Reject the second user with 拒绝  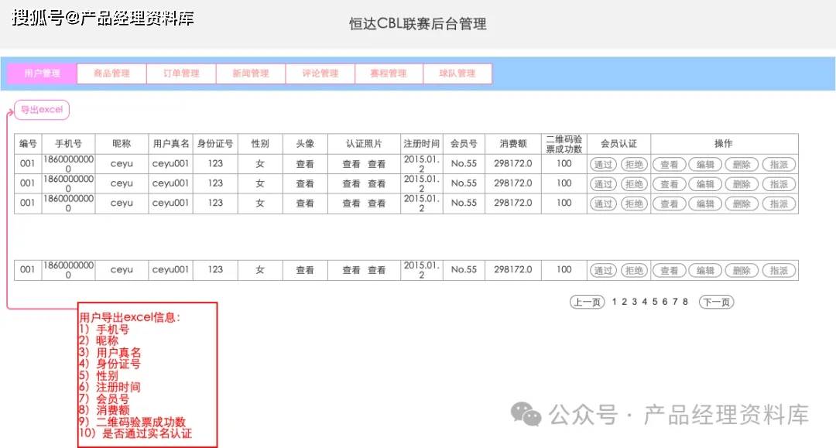point(634,184)
